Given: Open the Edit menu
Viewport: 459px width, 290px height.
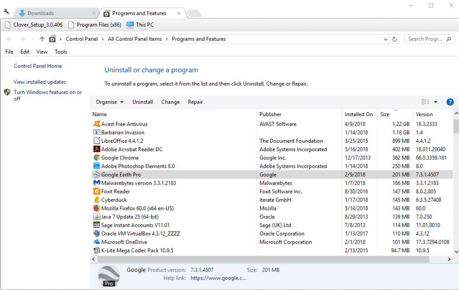Looking at the screenshot, I should [24, 52].
